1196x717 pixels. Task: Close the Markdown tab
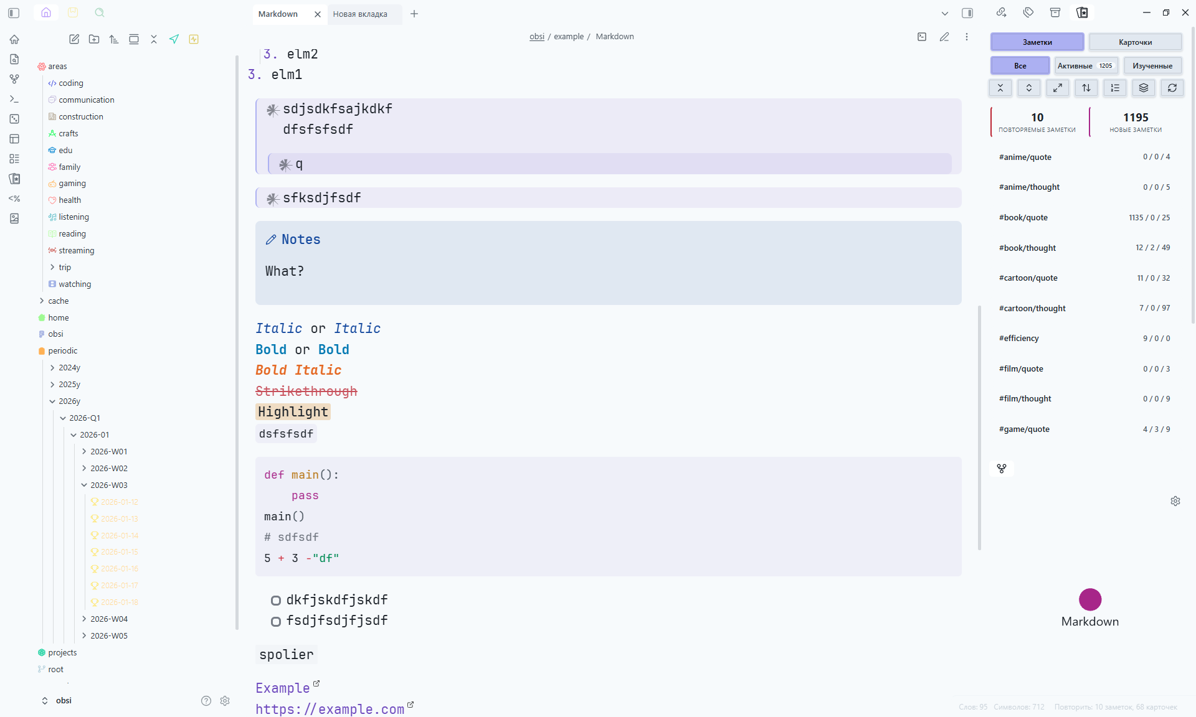(x=318, y=14)
